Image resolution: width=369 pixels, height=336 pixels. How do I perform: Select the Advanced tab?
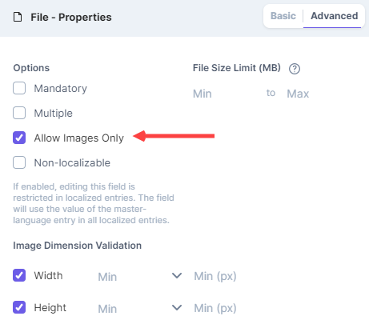pos(334,16)
